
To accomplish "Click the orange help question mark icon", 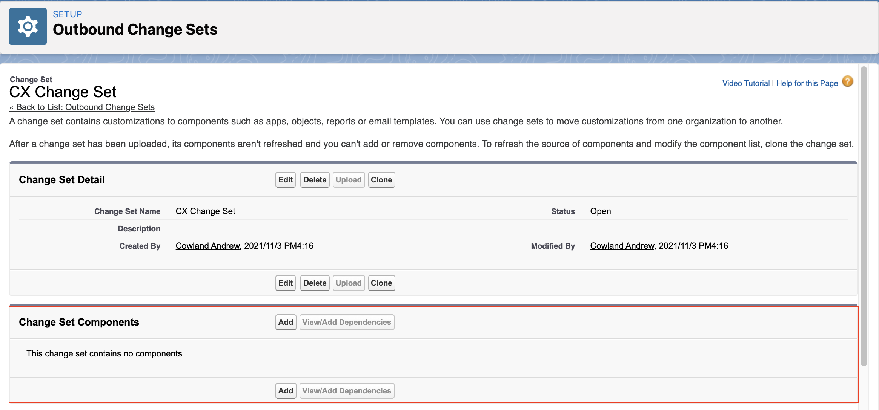I will tap(848, 81).
